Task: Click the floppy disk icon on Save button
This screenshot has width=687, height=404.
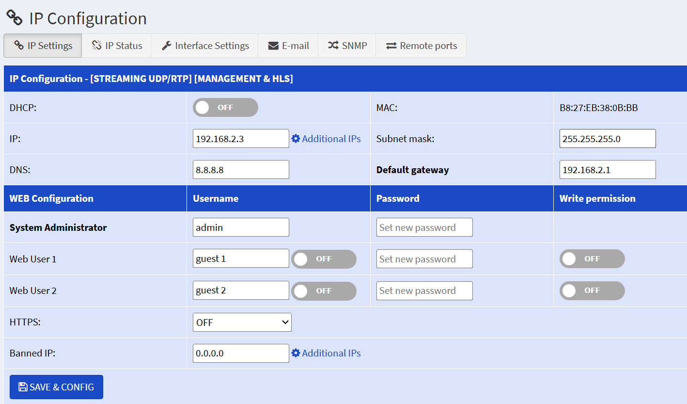Action: [23, 387]
